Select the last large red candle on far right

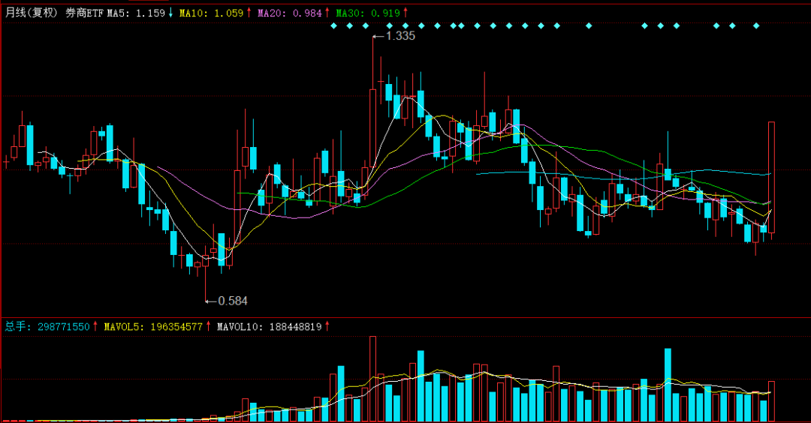772,177
